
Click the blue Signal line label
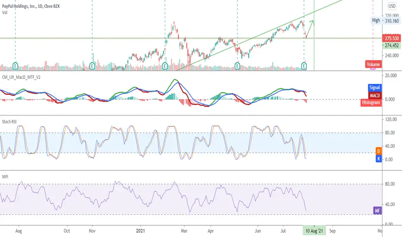tap(374, 87)
